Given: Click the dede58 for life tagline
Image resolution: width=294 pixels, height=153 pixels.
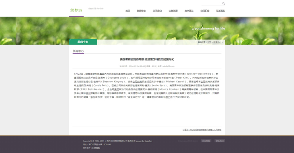Looking at the screenshot, I should 96,9.
